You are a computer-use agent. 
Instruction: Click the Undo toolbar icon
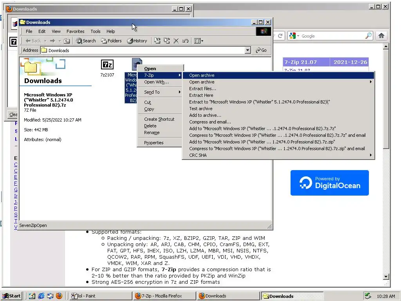[x=185, y=41]
